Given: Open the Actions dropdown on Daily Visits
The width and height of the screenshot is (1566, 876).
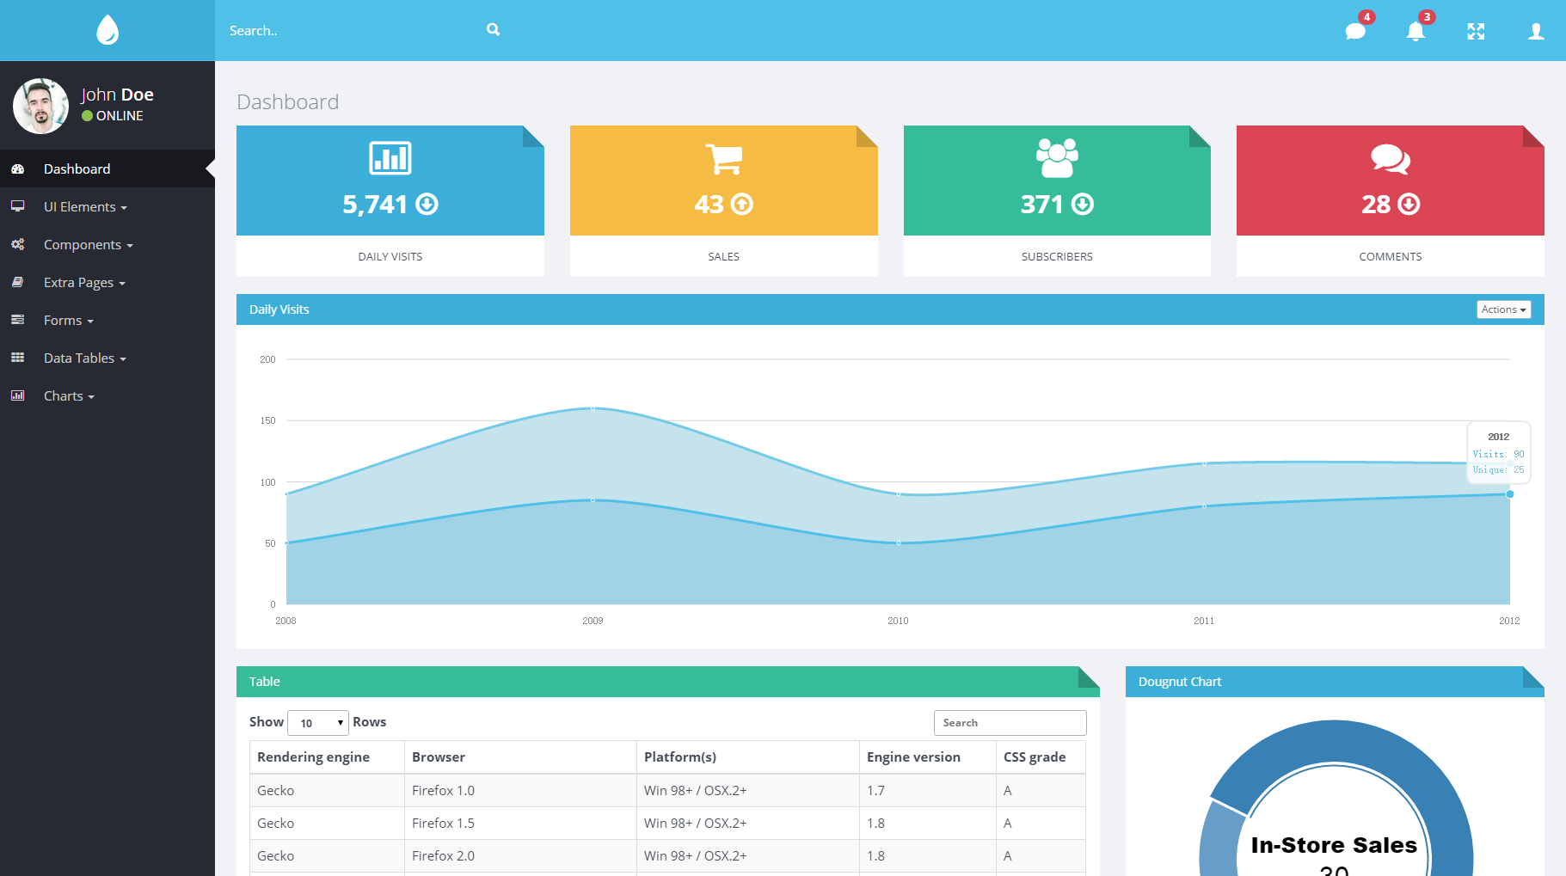Looking at the screenshot, I should (1503, 309).
